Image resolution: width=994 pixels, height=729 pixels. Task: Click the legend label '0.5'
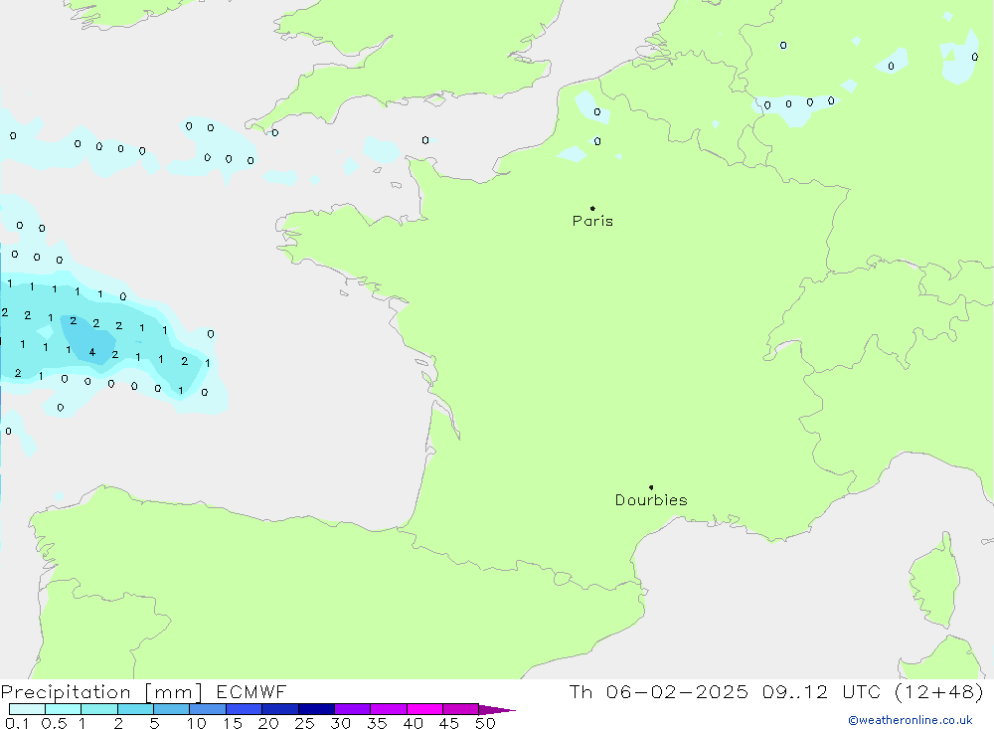(x=54, y=723)
